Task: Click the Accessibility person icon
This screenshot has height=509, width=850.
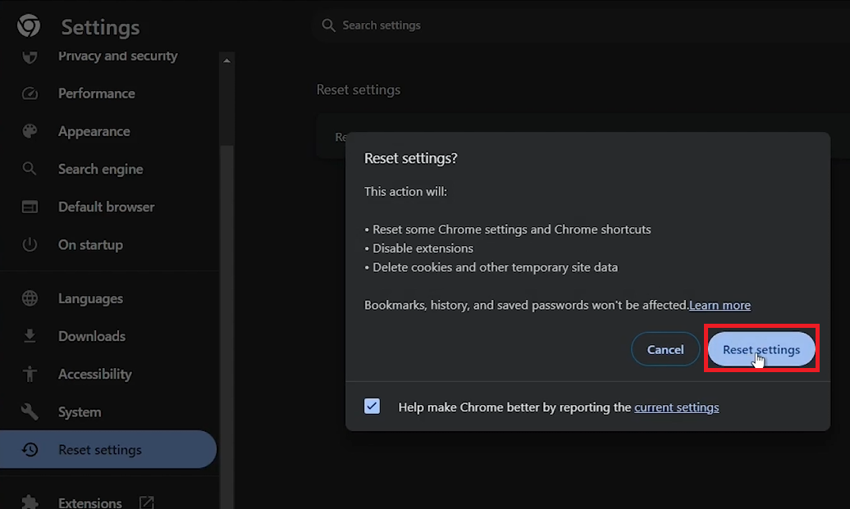Action: coord(30,375)
